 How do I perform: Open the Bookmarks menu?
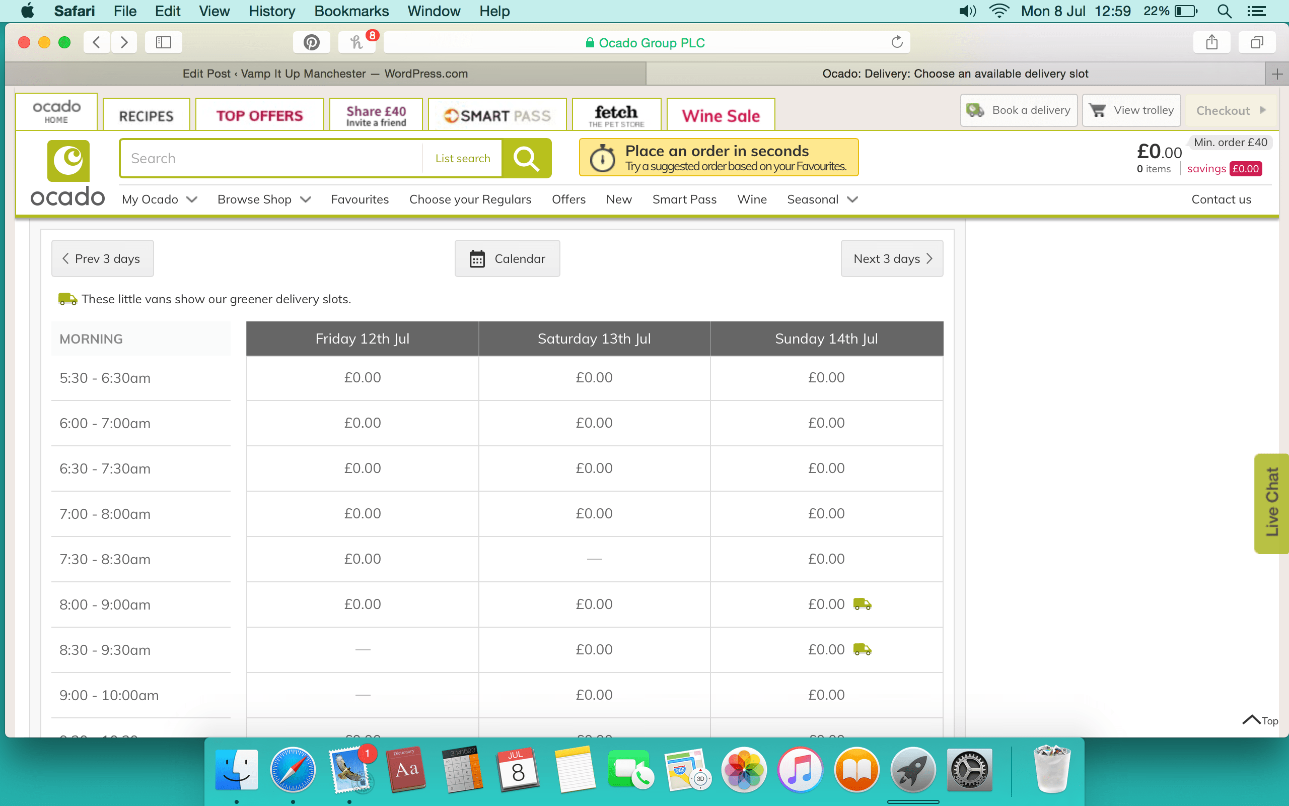coord(351,11)
